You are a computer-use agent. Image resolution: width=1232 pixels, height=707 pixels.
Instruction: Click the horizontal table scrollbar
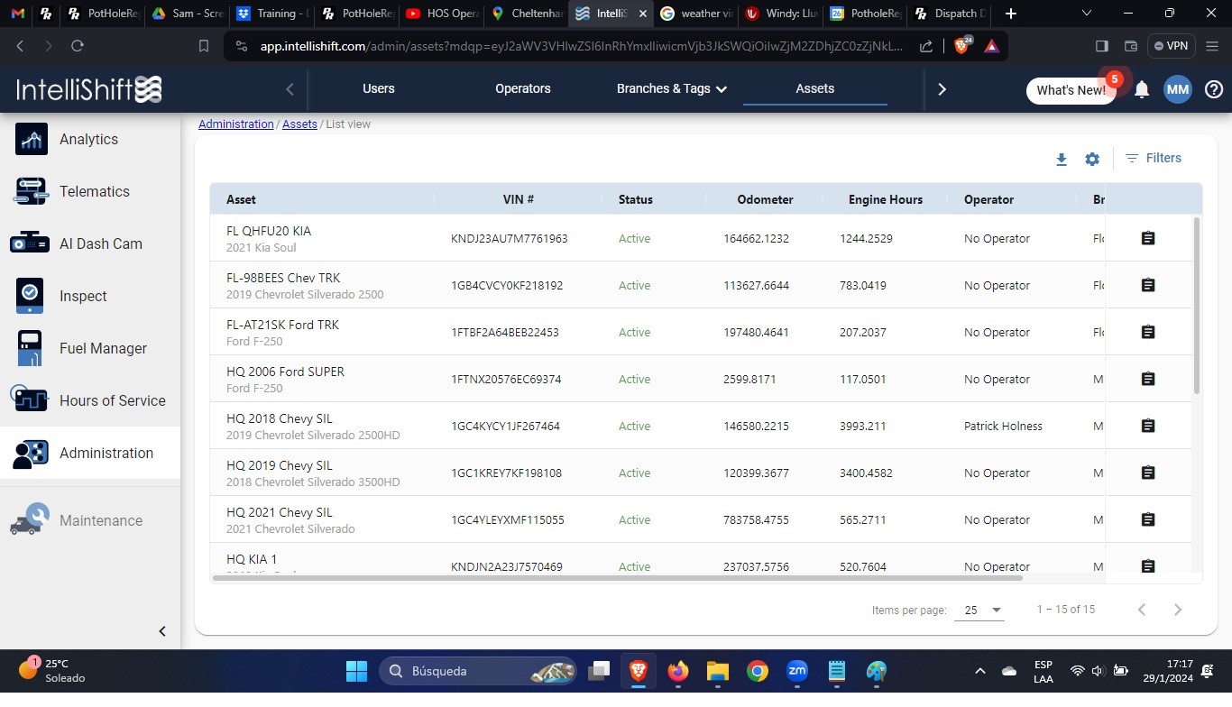pos(617,577)
